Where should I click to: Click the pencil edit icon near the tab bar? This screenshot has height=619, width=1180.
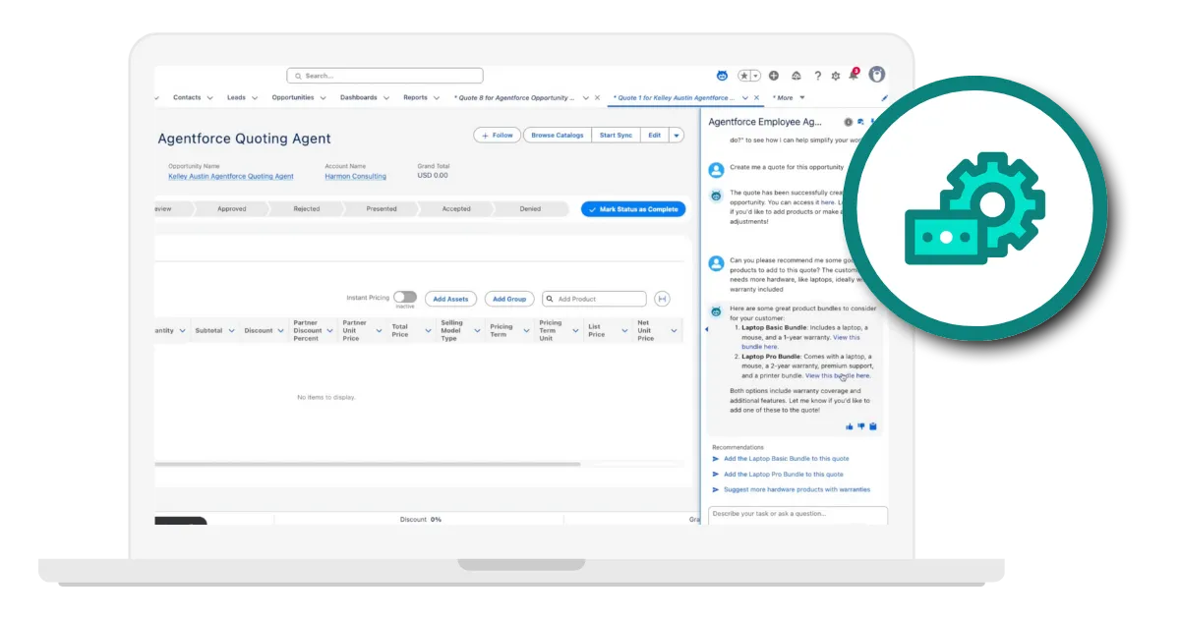pos(884,97)
